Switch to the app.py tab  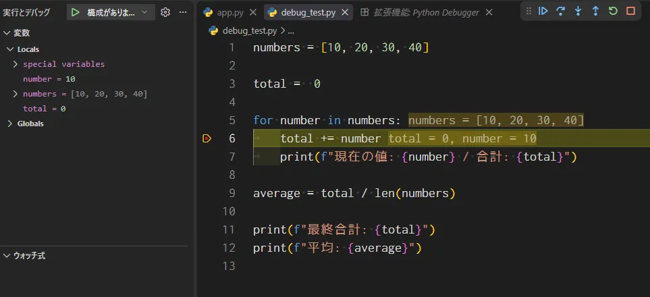coord(230,12)
